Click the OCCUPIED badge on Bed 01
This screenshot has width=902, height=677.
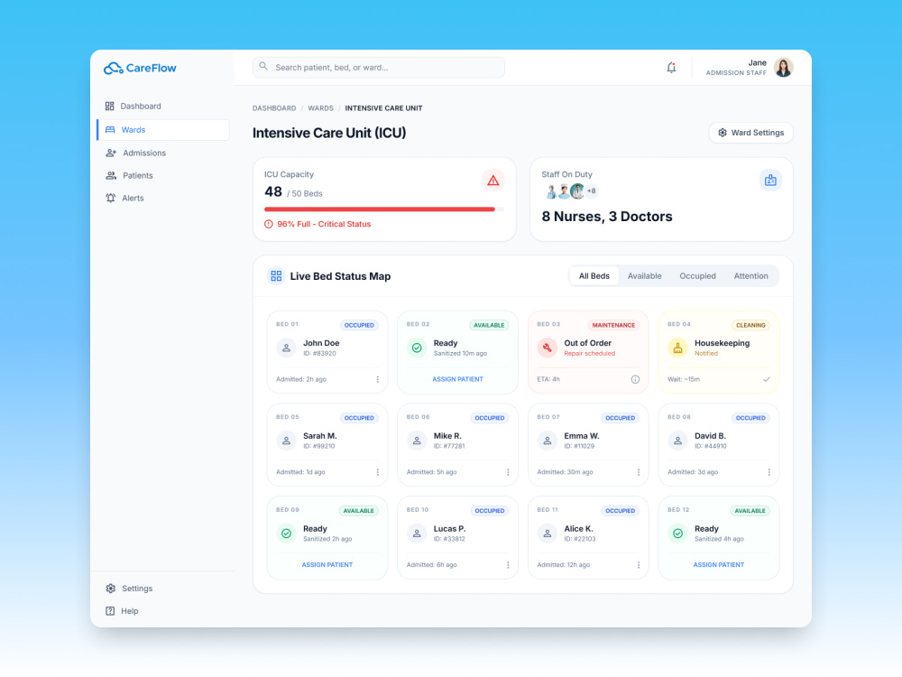click(359, 325)
